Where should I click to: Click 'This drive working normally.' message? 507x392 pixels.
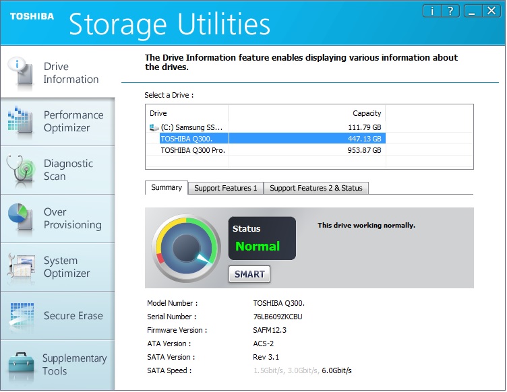[366, 226]
